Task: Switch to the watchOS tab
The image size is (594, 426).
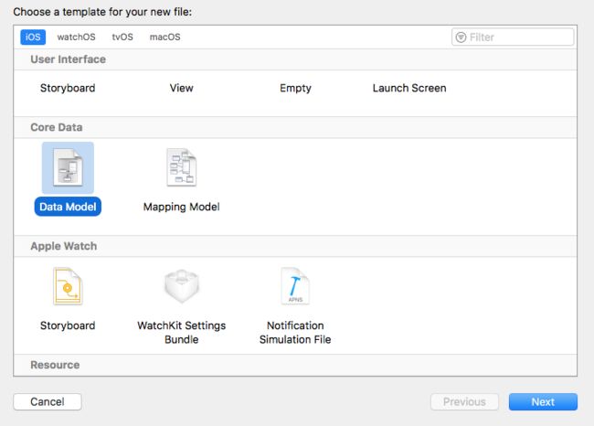Action: 76,37
